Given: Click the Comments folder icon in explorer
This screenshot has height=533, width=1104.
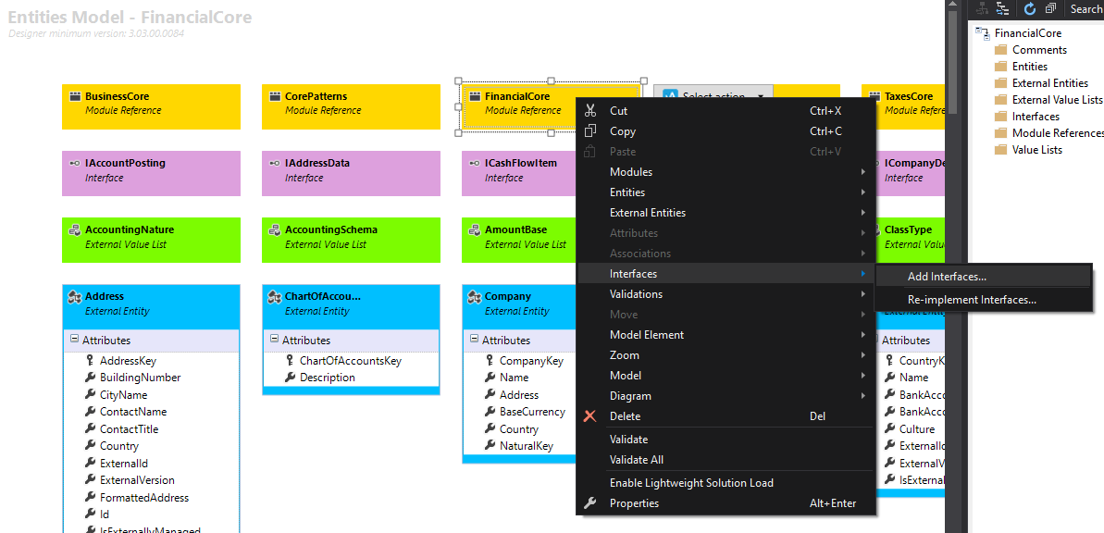Looking at the screenshot, I should (x=1000, y=50).
